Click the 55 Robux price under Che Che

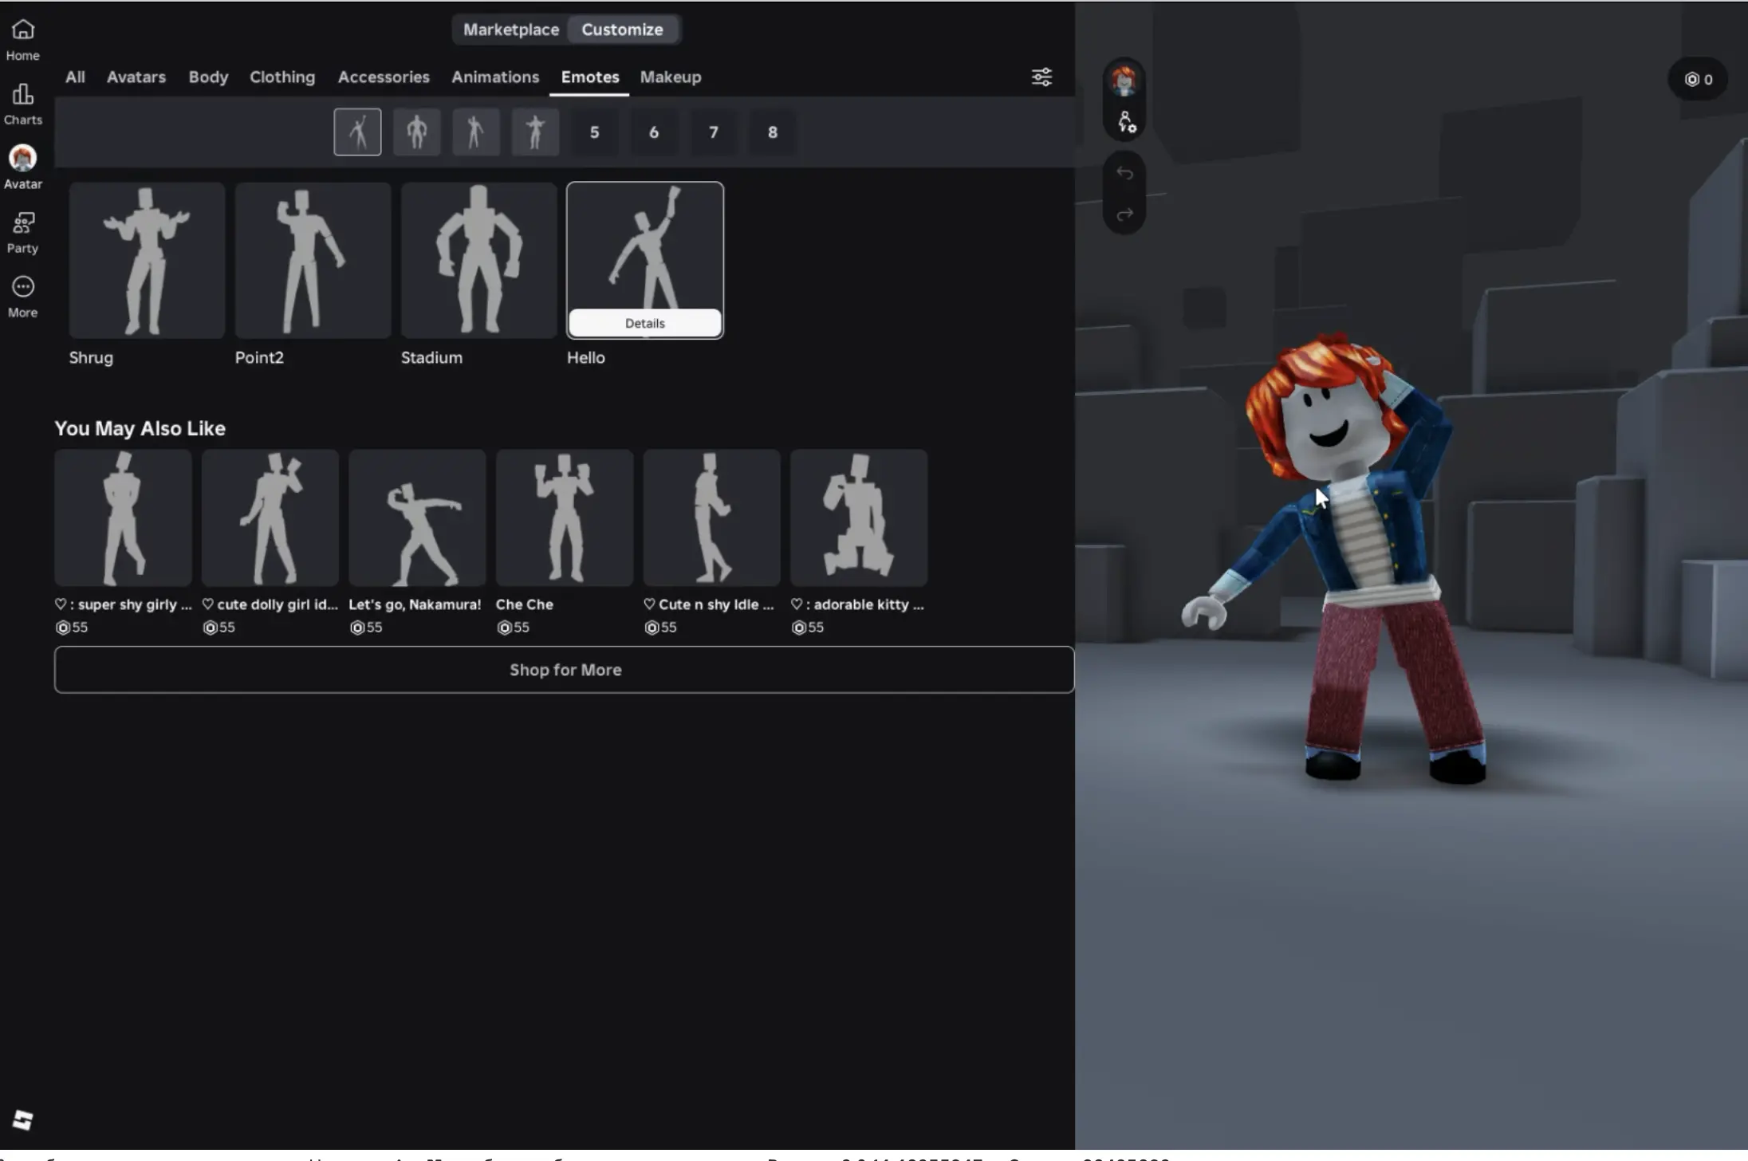514,628
